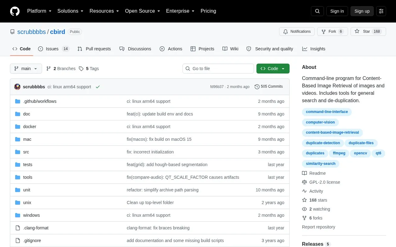Expand the Open Source menu
396x247 pixels.
pyautogui.click(x=142, y=11)
